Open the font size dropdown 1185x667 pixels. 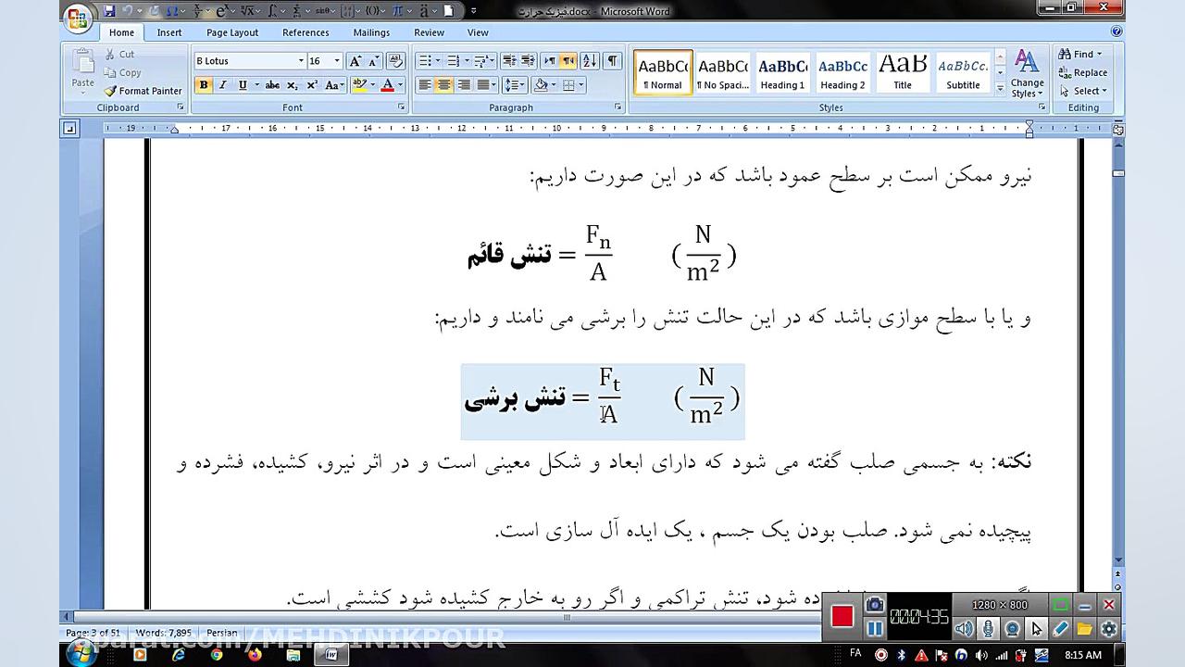tap(337, 60)
